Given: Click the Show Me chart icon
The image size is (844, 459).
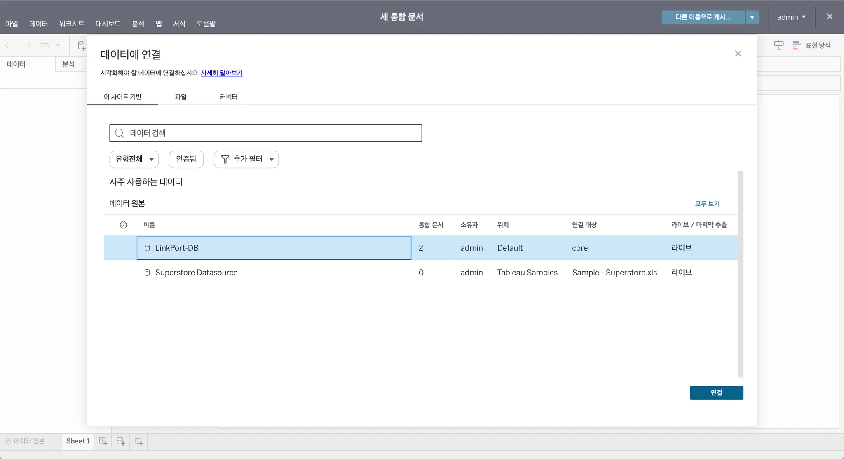Looking at the screenshot, I should point(797,45).
